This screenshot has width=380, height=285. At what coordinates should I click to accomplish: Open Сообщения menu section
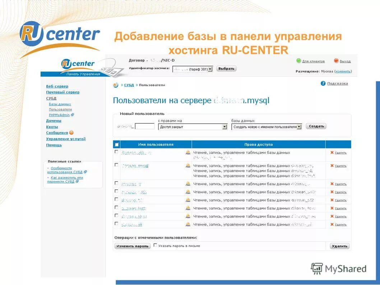[57, 133]
